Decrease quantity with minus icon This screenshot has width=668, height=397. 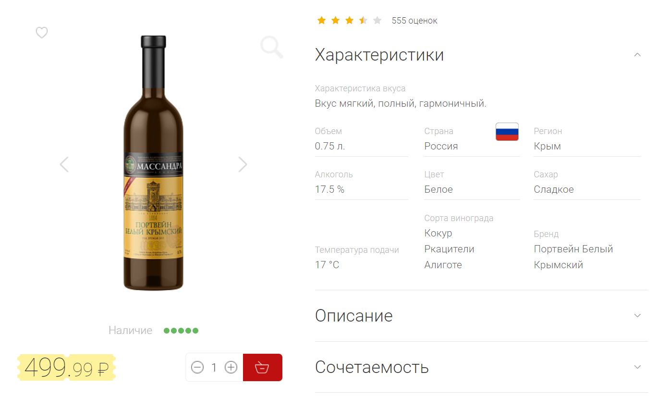[197, 368]
